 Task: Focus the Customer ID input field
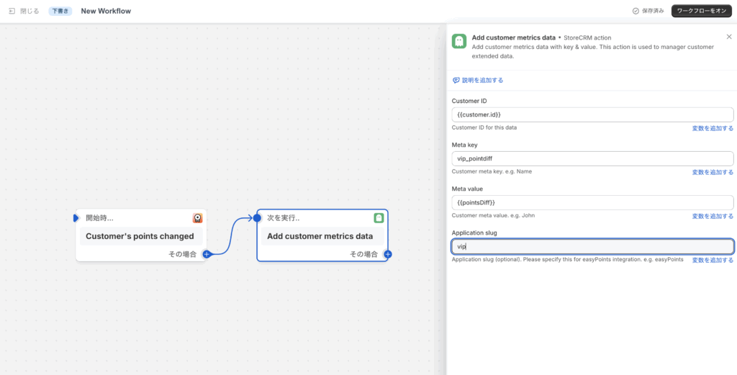pos(593,114)
